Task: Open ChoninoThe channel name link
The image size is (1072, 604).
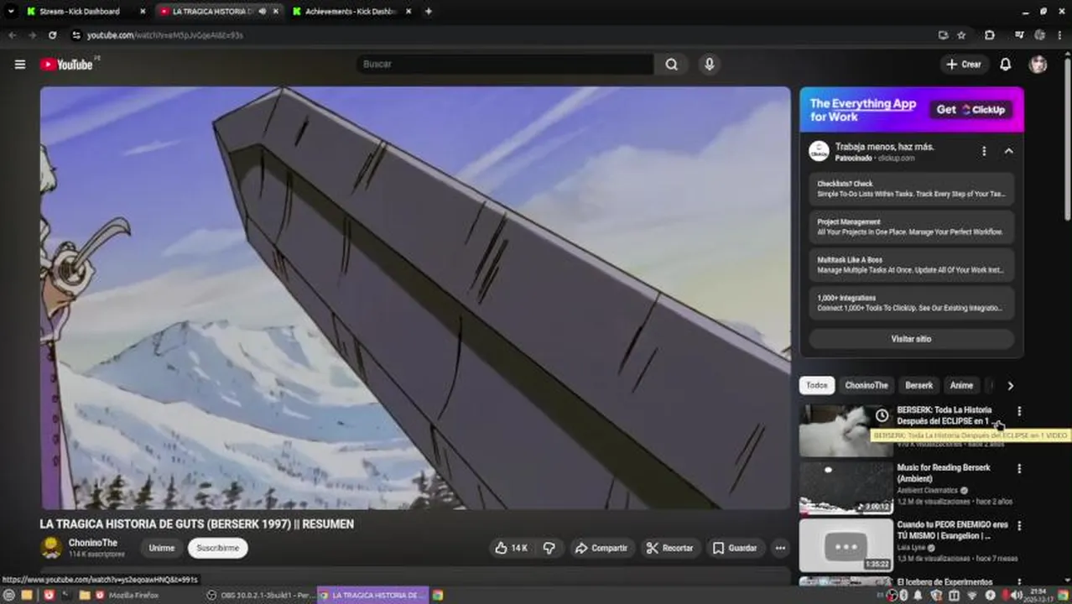Action: [93, 543]
